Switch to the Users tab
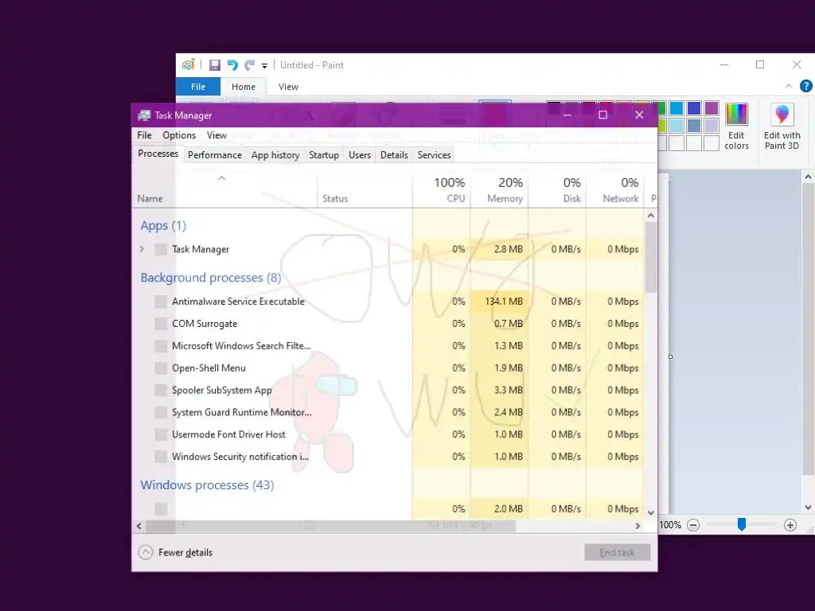The image size is (815, 611). click(360, 155)
